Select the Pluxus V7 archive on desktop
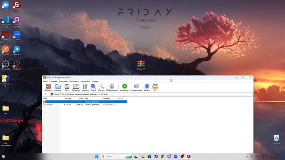Viewport: 285px width, 160px height. point(141,65)
